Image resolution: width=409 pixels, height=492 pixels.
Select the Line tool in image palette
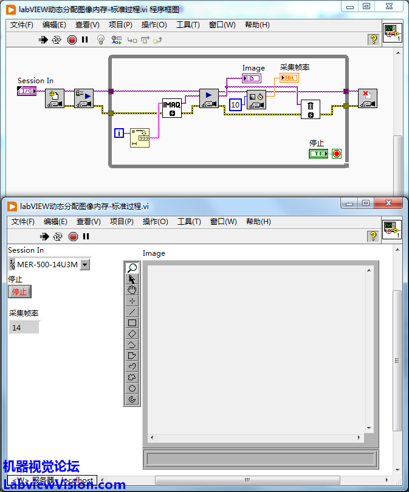click(132, 312)
